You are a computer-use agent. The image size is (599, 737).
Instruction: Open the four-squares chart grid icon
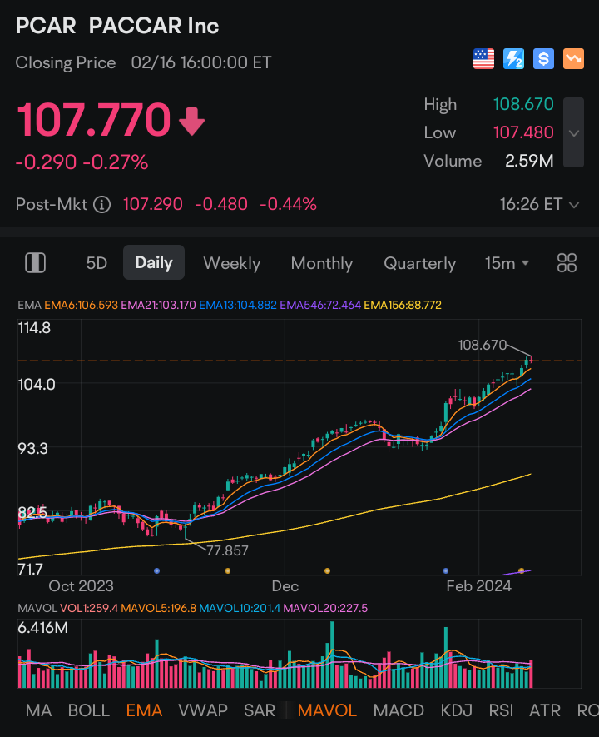[567, 263]
